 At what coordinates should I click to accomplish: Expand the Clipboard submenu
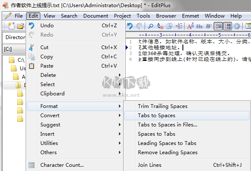(75, 94)
